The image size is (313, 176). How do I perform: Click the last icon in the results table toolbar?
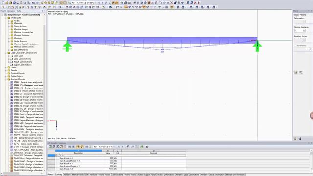coord(147,147)
